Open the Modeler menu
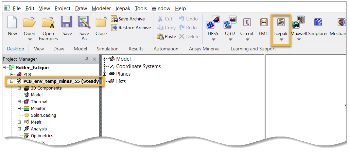Image resolution: width=349 pixels, height=158 pixels. [101, 9]
